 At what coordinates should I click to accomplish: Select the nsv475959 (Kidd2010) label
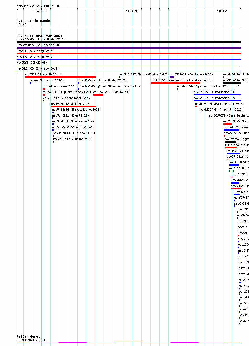pyautogui.click(x=47, y=80)
